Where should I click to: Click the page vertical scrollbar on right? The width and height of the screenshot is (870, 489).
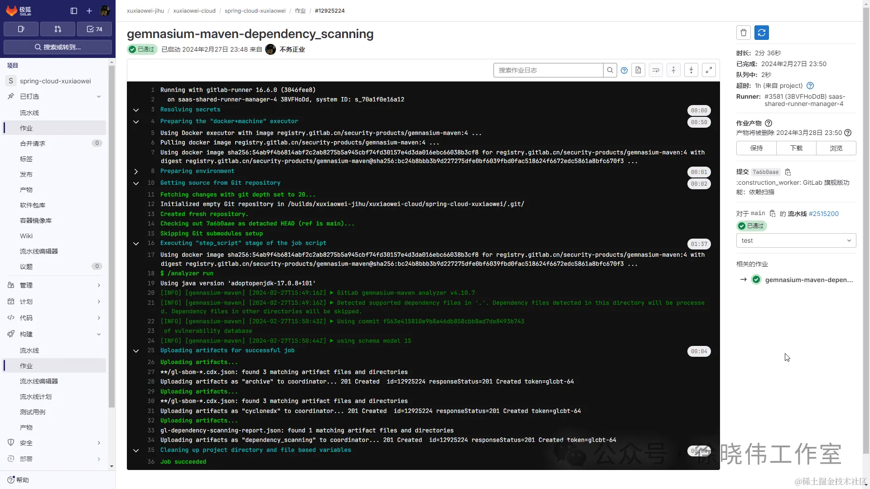pos(866,226)
